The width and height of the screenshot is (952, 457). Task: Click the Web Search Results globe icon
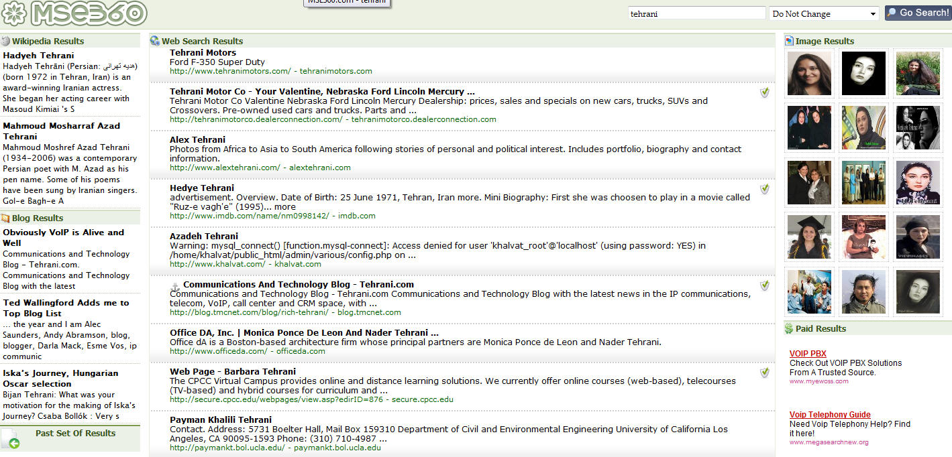(155, 42)
